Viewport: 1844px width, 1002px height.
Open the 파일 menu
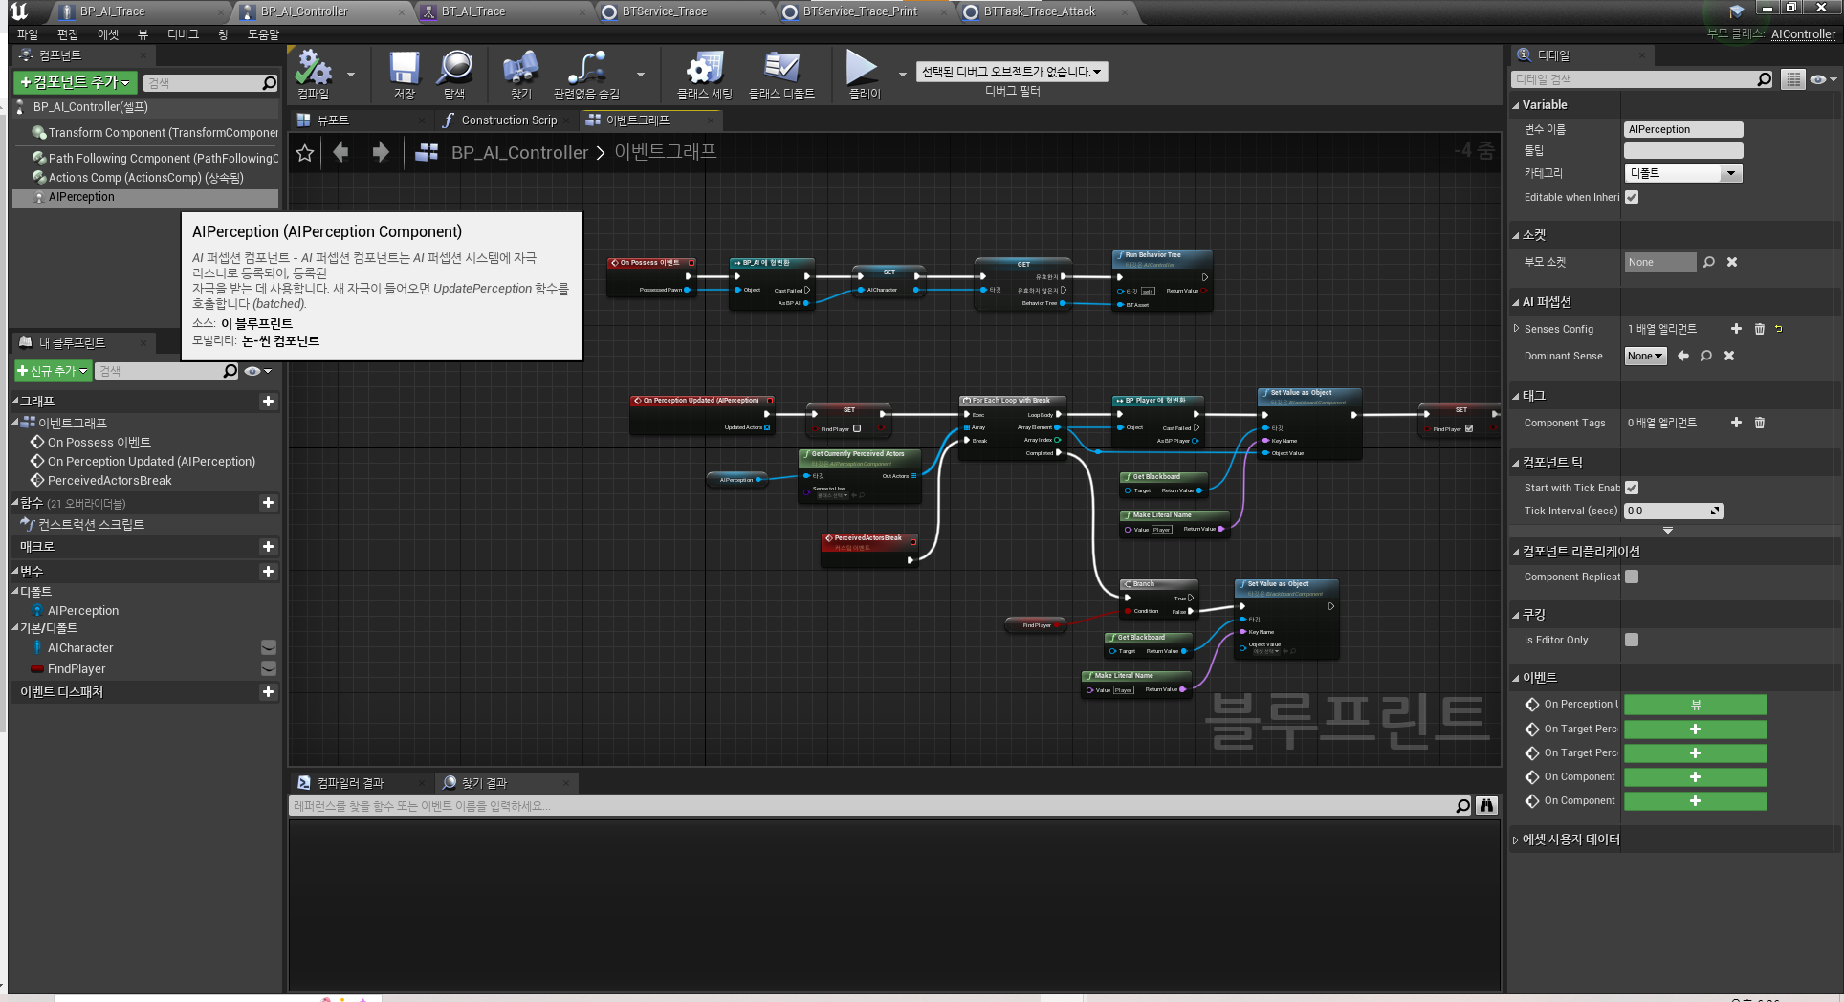(x=27, y=34)
